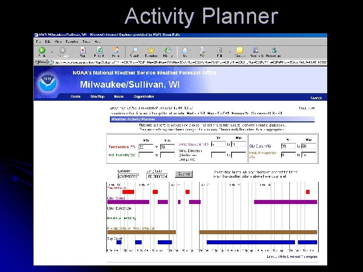Open the Research toolbar icon

256,50
